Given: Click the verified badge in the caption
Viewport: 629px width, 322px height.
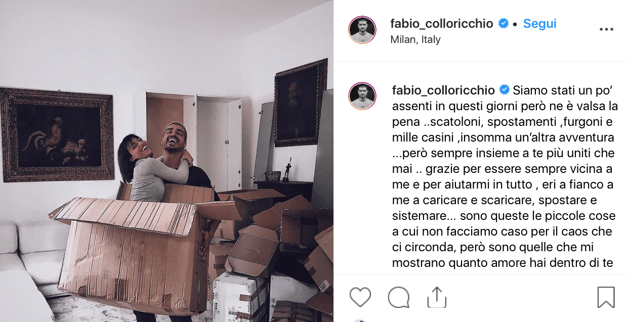Looking at the screenshot, I should [505, 90].
